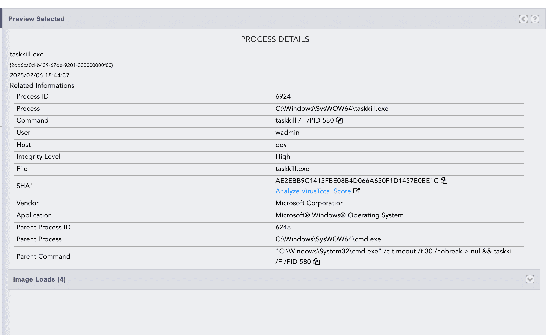The height and width of the screenshot is (335, 546).
Task: Click the Parent Process ID value 6248
Action: click(283, 227)
